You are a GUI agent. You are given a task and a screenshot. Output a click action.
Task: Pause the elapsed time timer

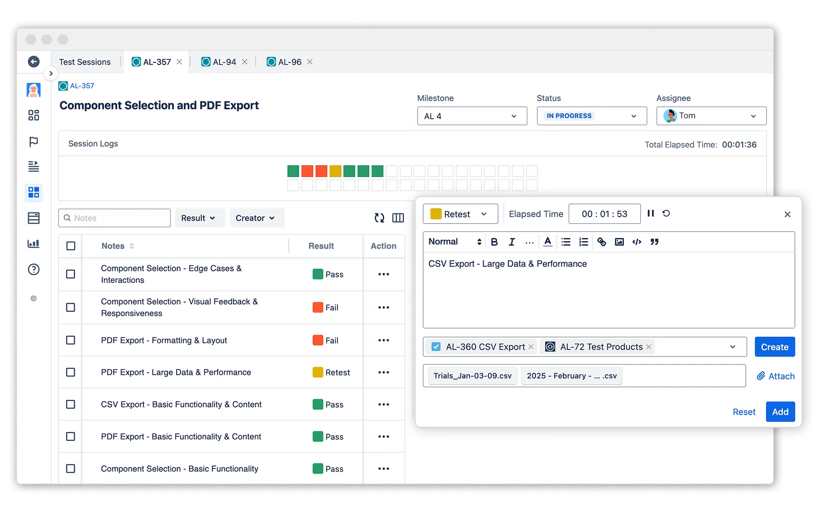pos(651,214)
